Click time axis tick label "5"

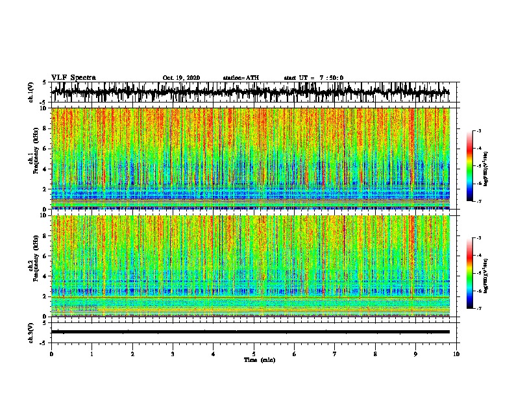254,354
